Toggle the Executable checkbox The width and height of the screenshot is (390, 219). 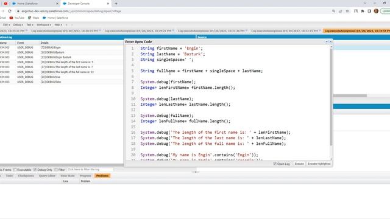15,170
